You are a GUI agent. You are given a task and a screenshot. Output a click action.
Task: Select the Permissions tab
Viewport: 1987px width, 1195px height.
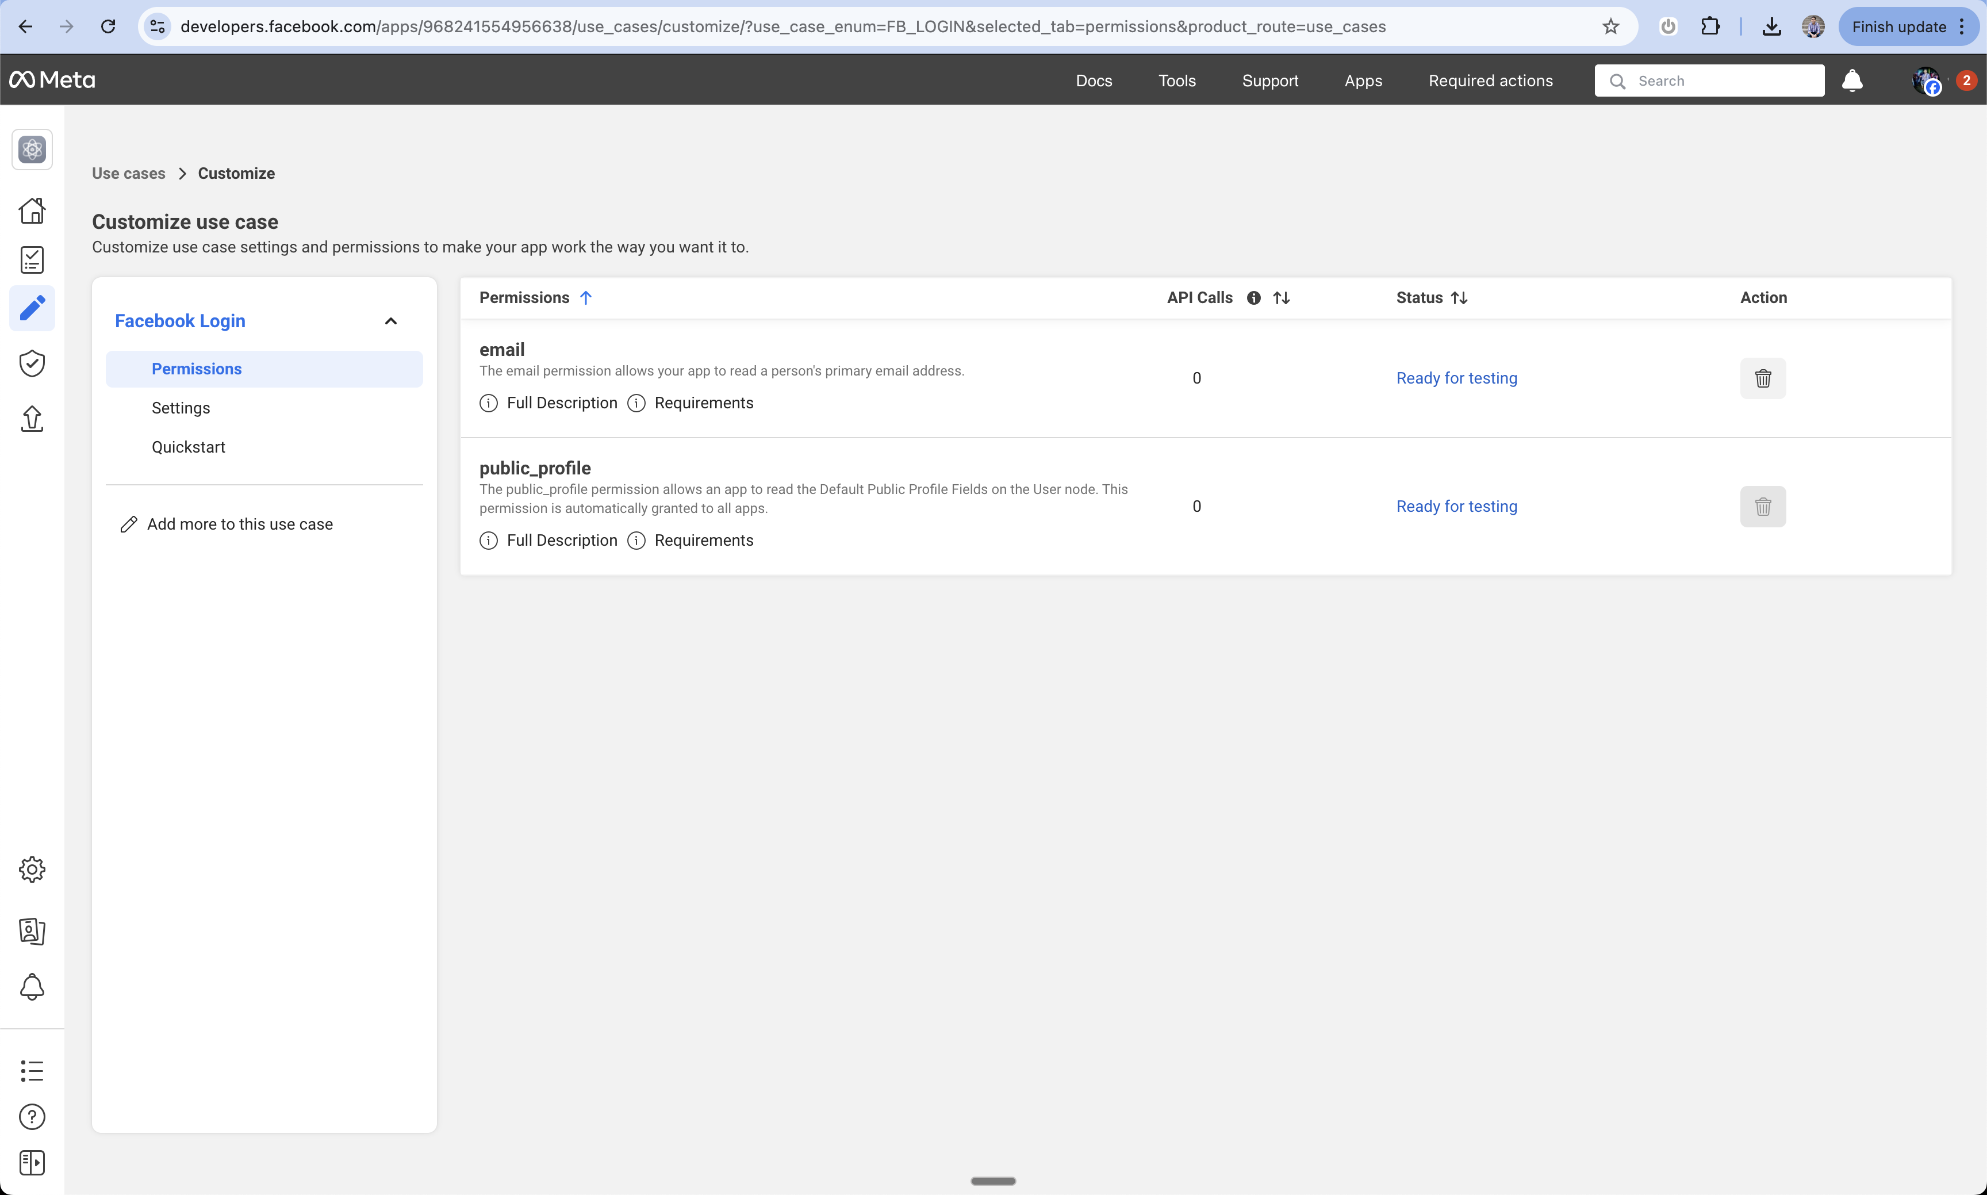click(x=264, y=369)
